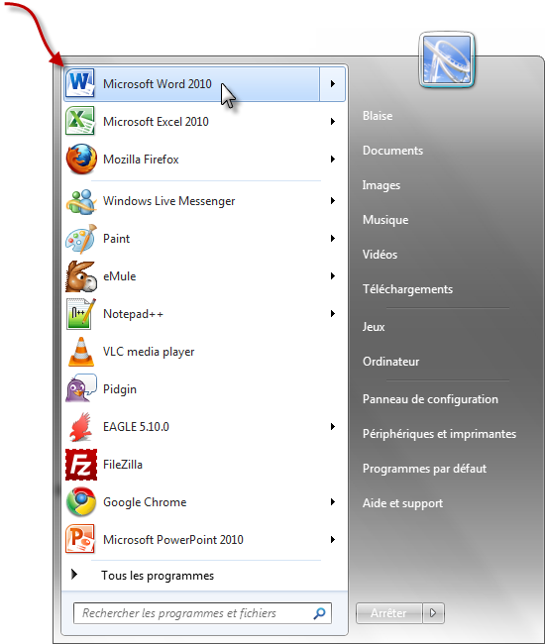This screenshot has height=644, width=545.
Task: Open VLC media player cone icon
Action: click(81, 352)
